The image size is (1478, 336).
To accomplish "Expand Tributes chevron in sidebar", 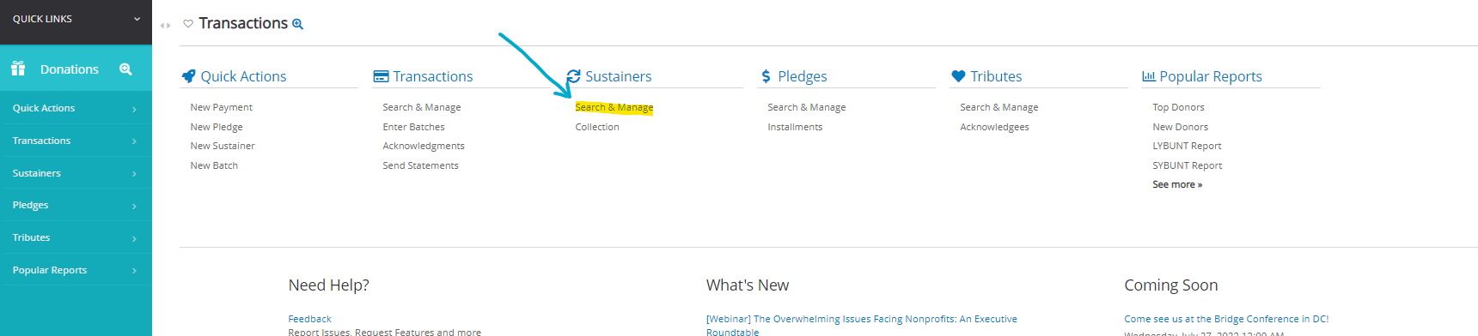I will 134,238.
